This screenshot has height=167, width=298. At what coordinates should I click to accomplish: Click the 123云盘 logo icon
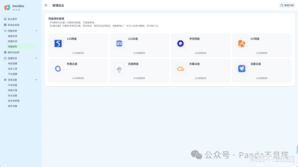(x=119, y=44)
